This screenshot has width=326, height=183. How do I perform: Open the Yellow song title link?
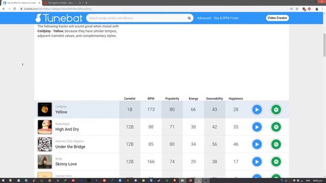(61, 112)
